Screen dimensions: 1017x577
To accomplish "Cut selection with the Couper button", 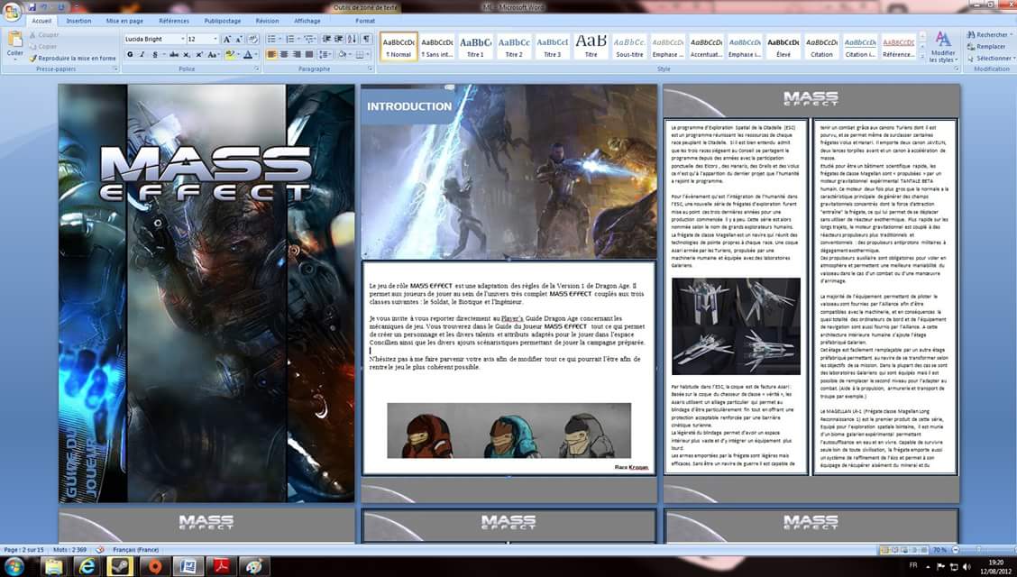I will [43, 35].
